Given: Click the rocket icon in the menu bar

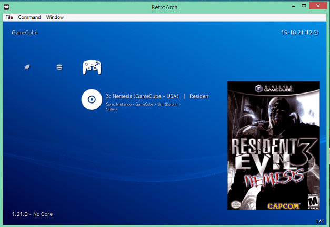Looking at the screenshot, I should point(27,67).
